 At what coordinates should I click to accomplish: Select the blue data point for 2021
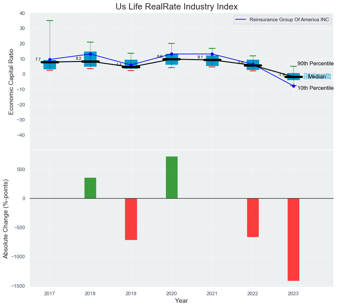[x=212, y=54]
